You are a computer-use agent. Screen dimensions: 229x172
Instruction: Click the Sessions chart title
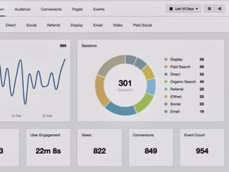(x=89, y=46)
